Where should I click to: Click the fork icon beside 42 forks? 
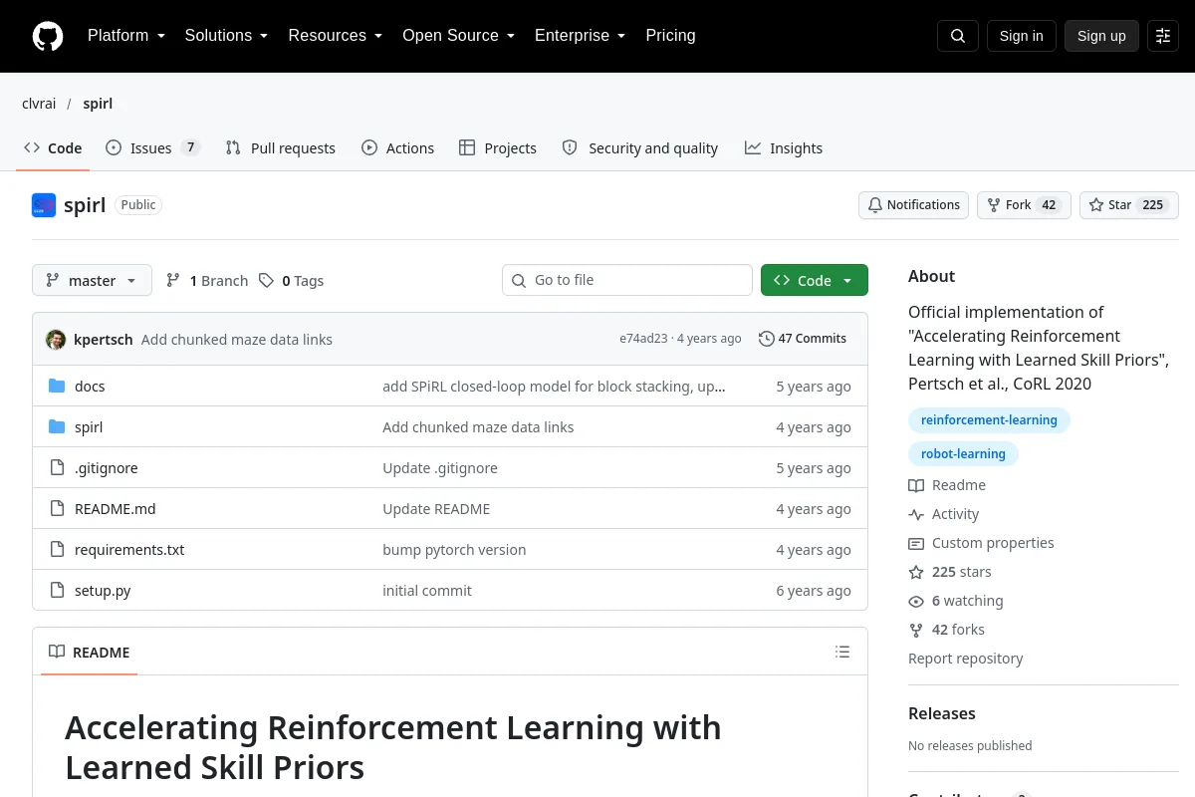pos(916,630)
